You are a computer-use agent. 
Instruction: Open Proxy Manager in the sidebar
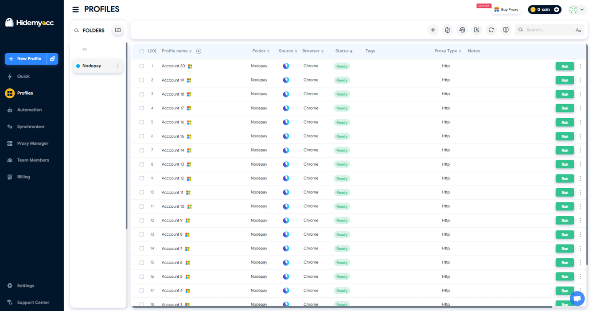coord(32,144)
